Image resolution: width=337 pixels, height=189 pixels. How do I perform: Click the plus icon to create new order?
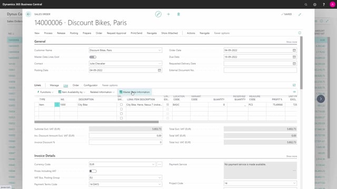(x=168, y=14)
